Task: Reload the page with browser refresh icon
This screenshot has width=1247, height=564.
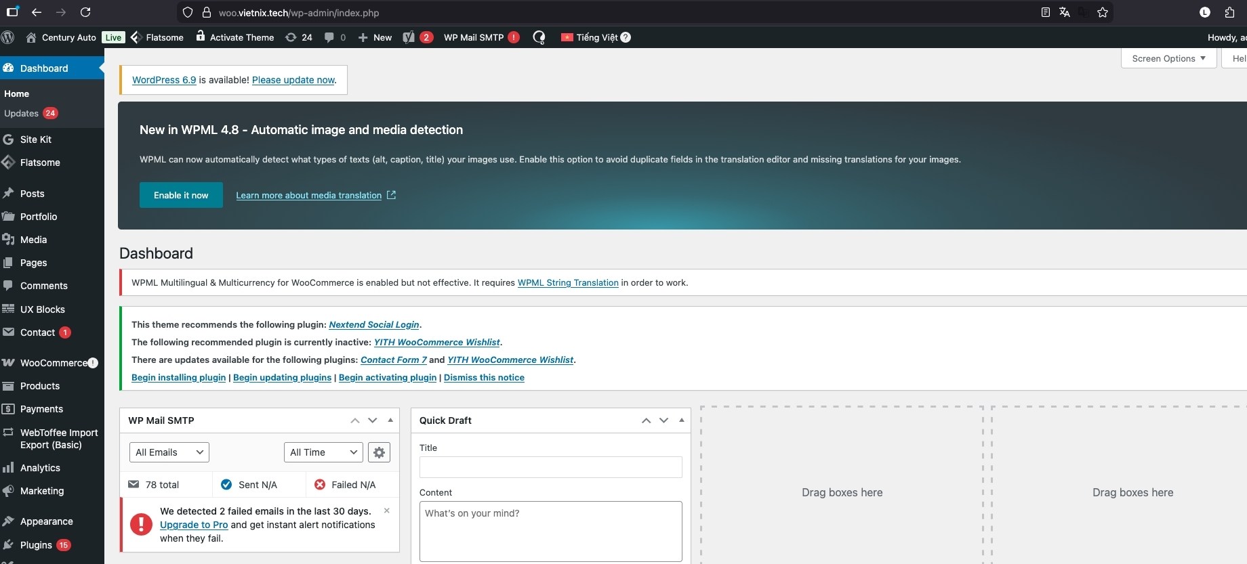Action: pos(85,12)
